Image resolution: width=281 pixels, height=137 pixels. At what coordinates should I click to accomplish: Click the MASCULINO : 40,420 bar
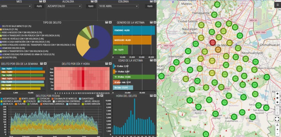pyautogui.click(x=132, y=40)
